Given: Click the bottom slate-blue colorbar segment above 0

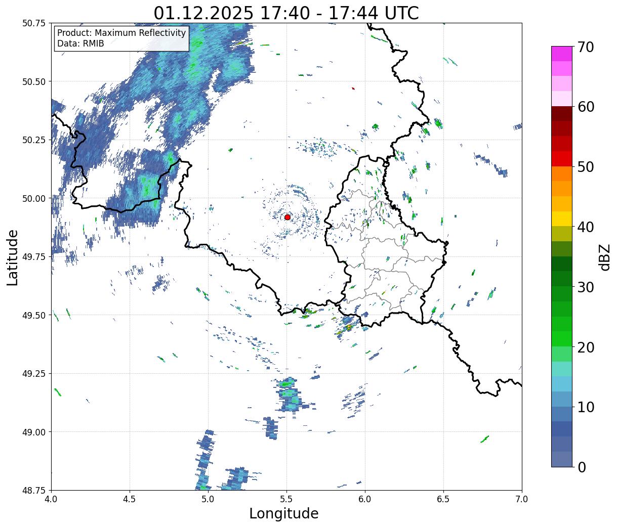Looking at the screenshot, I should coord(562,459).
